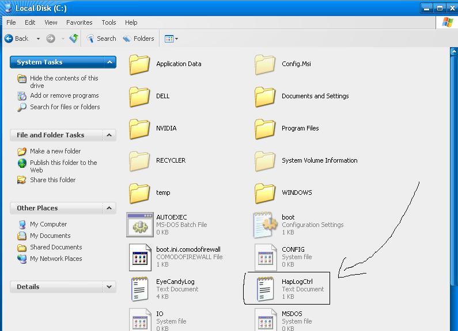458x331 pixels.
Task: Click the Local Disk drive title icon
Action: 8,8
